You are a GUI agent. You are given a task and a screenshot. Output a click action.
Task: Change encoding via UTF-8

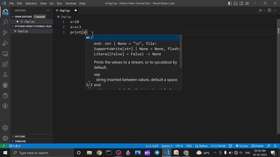pos(179,146)
